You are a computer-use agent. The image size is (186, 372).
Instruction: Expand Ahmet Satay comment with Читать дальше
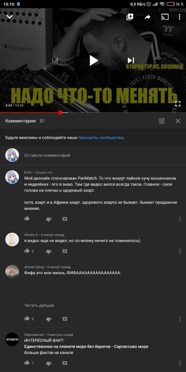[x=39, y=305]
